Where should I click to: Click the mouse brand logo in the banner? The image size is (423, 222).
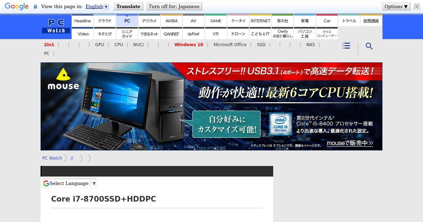click(x=63, y=79)
